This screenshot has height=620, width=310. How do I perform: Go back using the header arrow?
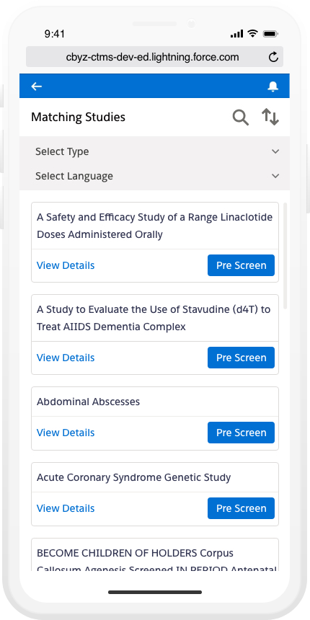37,87
